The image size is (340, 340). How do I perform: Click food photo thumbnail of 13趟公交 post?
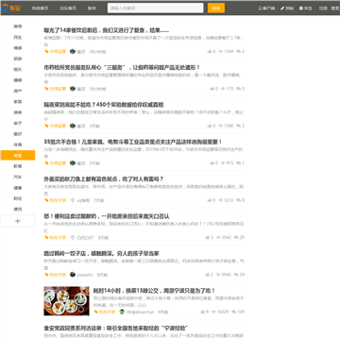[x=66, y=301]
